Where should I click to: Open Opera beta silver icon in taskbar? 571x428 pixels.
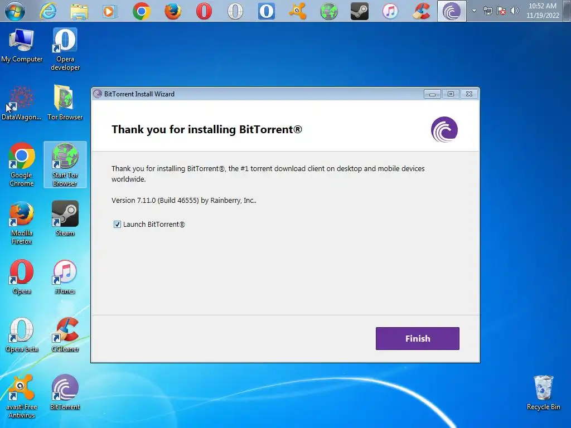point(235,11)
